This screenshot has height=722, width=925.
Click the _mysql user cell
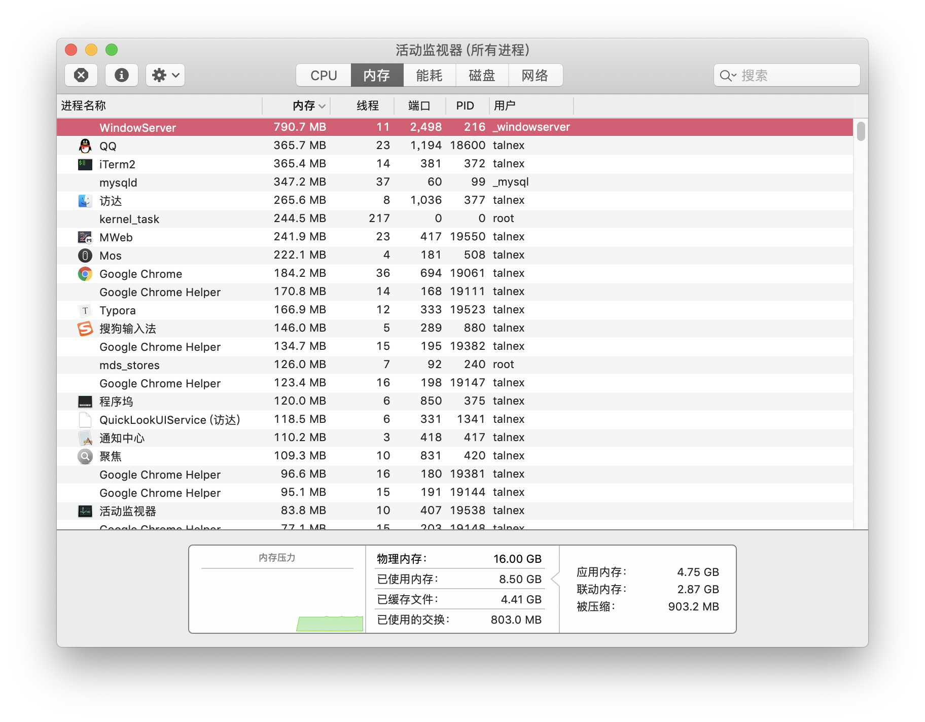click(x=511, y=182)
